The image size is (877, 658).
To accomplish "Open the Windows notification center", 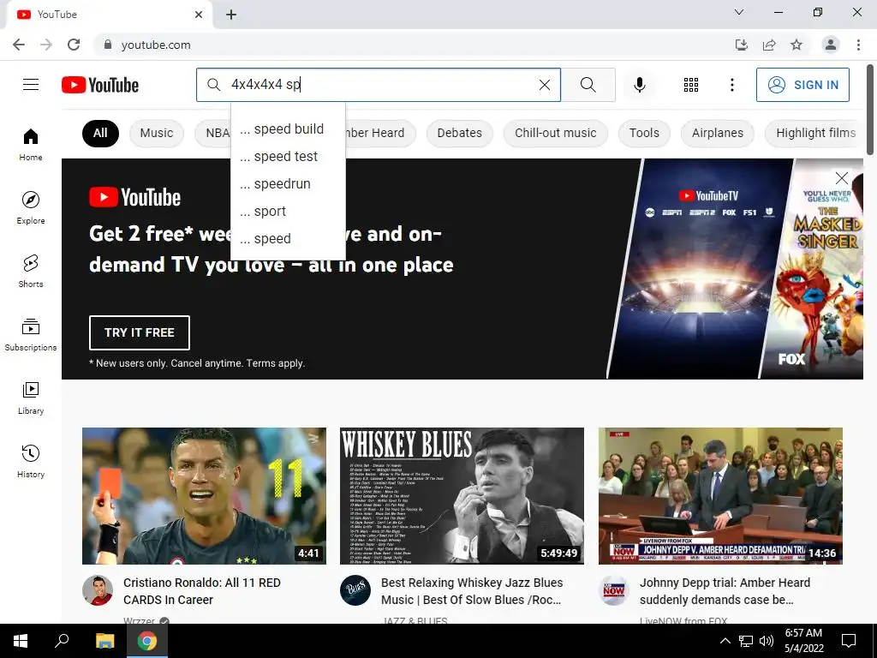I will click(x=849, y=641).
